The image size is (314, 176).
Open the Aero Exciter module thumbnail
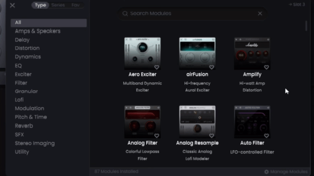(143, 53)
